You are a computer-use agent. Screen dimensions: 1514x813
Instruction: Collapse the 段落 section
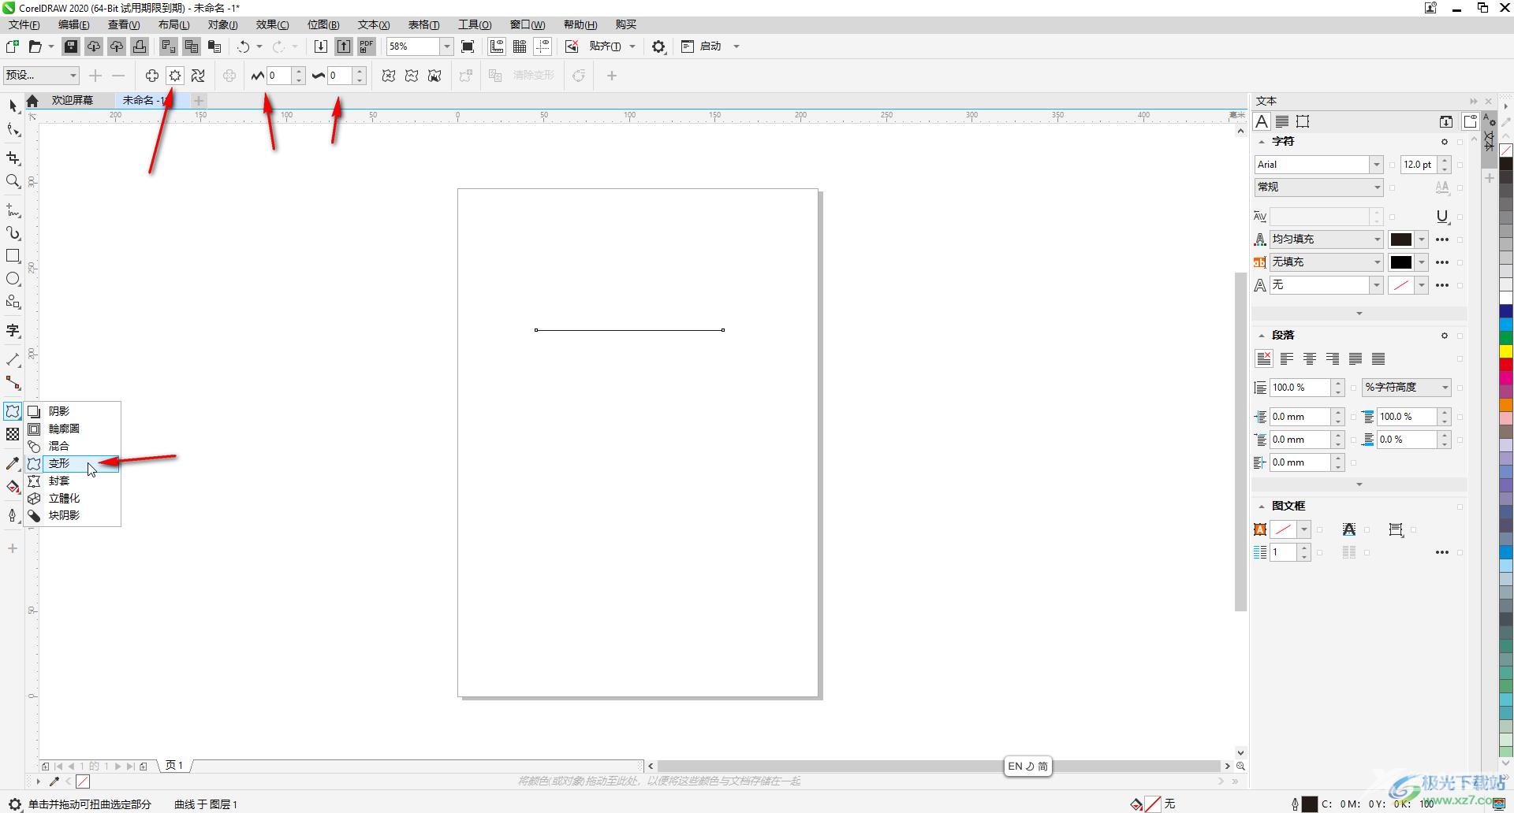click(x=1261, y=336)
